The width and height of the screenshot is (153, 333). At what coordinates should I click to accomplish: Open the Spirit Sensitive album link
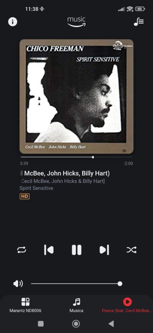[36, 188]
